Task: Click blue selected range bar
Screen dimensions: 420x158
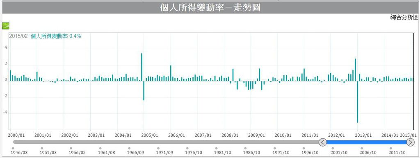Action: [x=366, y=142]
